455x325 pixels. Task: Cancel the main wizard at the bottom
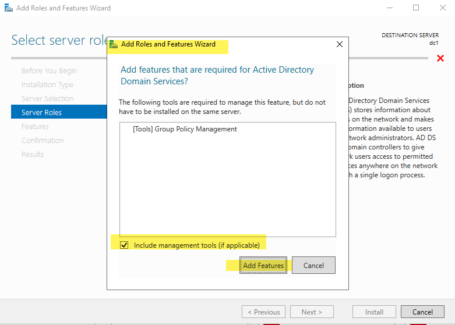click(422, 312)
